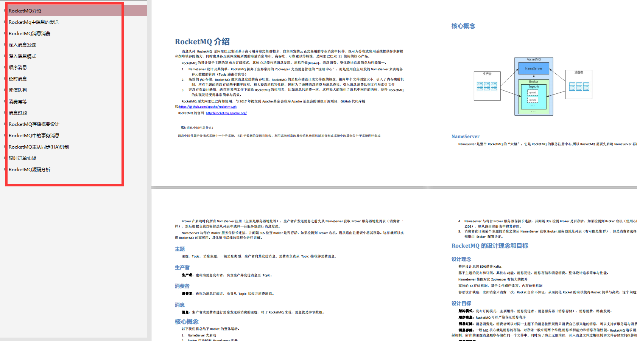Click the 设计理念 subheading
This screenshot has height=341, width=637.
pos(461,259)
